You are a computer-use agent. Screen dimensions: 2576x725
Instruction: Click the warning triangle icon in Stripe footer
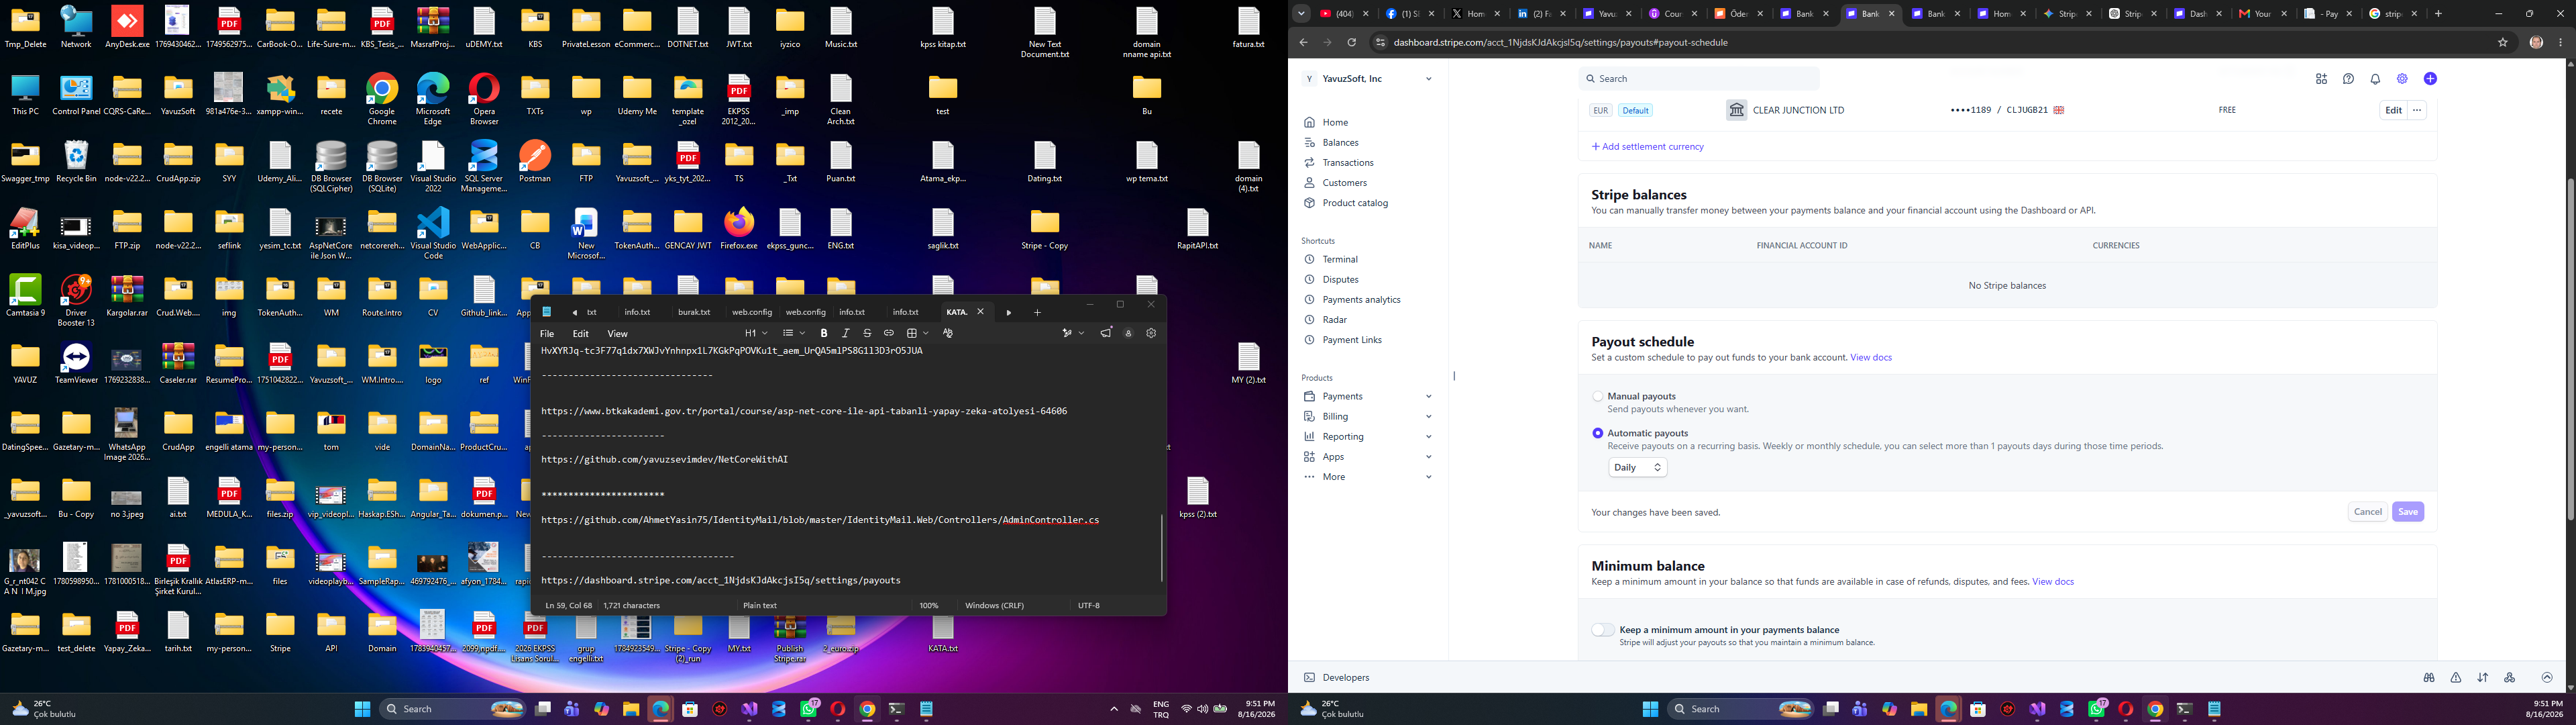(2455, 678)
